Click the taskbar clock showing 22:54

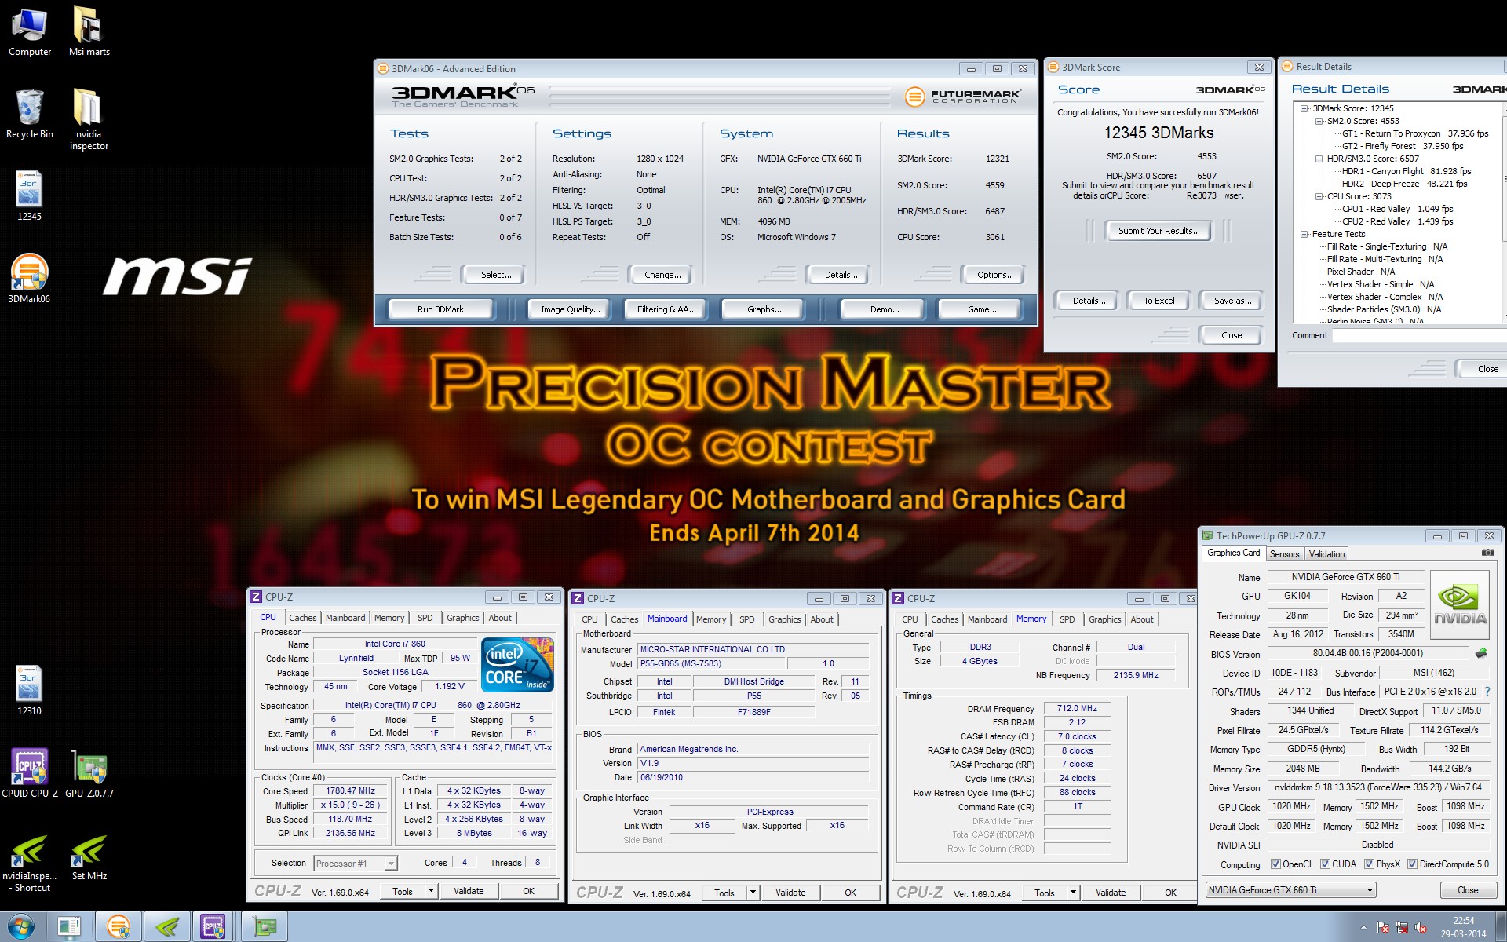point(1463,927)
